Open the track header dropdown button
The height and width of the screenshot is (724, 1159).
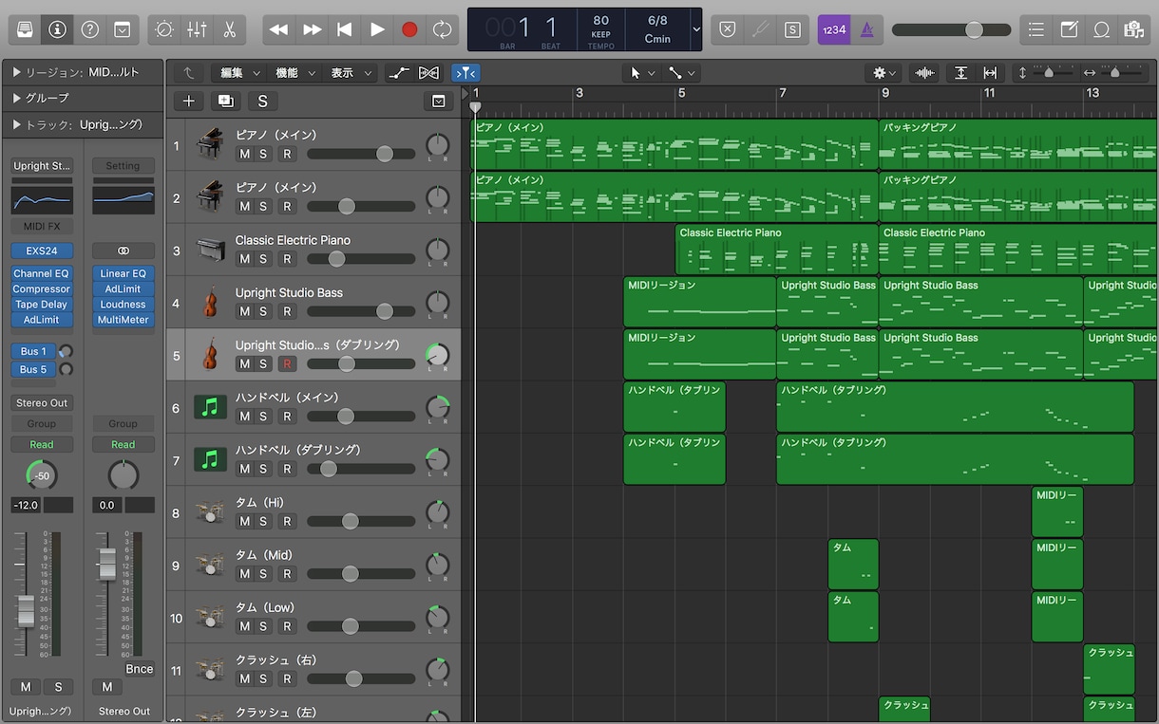pyautogui.click(x=438, y=101)
